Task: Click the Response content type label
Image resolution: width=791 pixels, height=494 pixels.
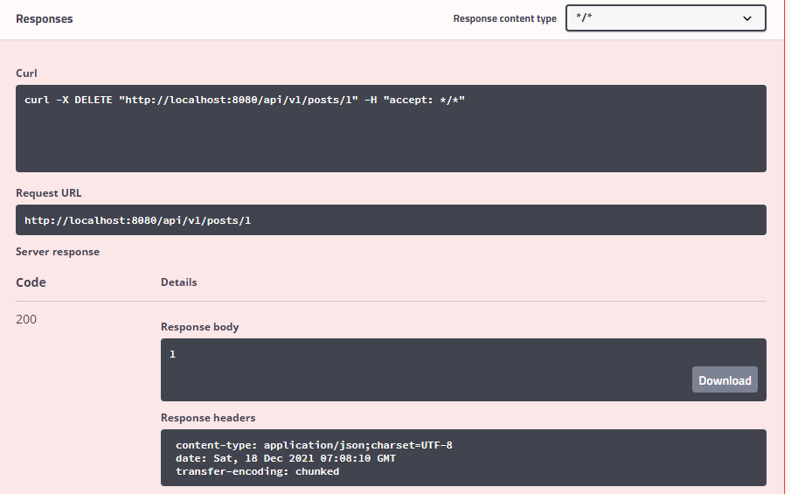Action: click(504, 18)
